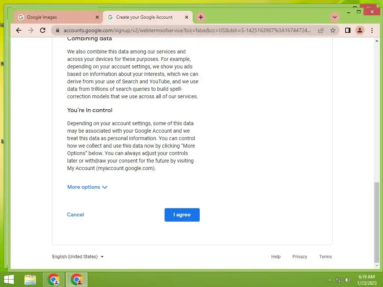Image resolution: width=383 pixels, height=287 pixels.
Task: Share this page icon in address bar
Action: pyautogui.click(x=321, y=30)
